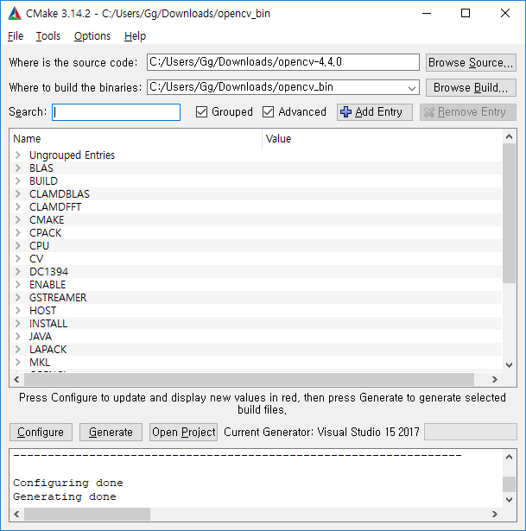This screenshot has width=526, height=531.
Task: Select the 'INSTALL' row label
Action: point(48,324)
